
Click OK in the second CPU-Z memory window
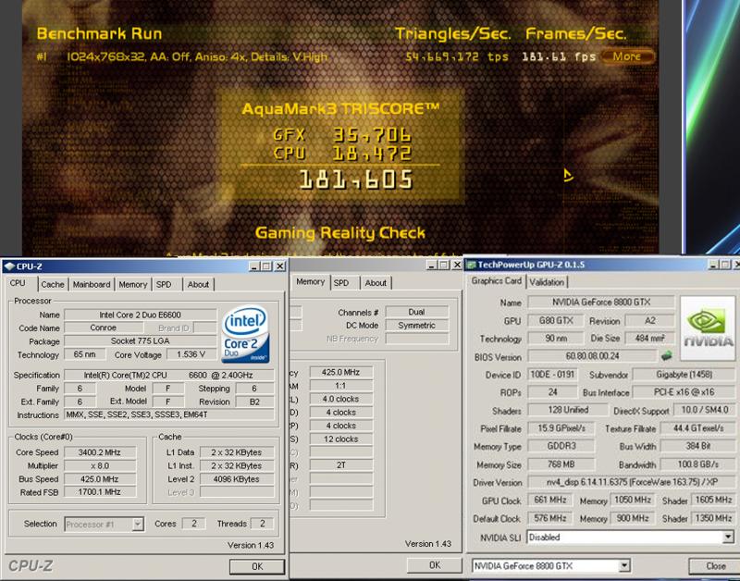coord(435,565)
